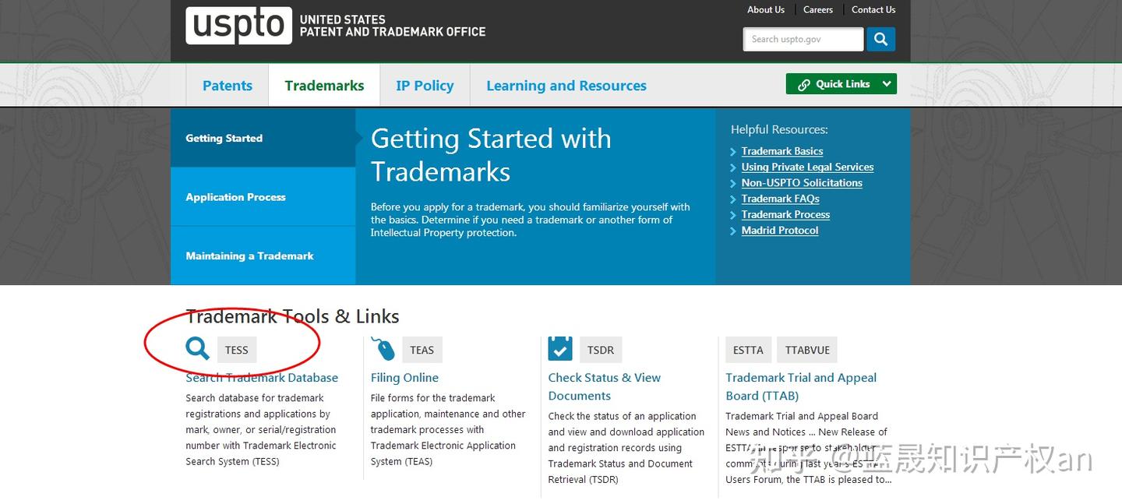Screen dimensions: 1122x504
Task: Open Search Trademark Database link
Action: pyautogui.click(x=262, y=378)
